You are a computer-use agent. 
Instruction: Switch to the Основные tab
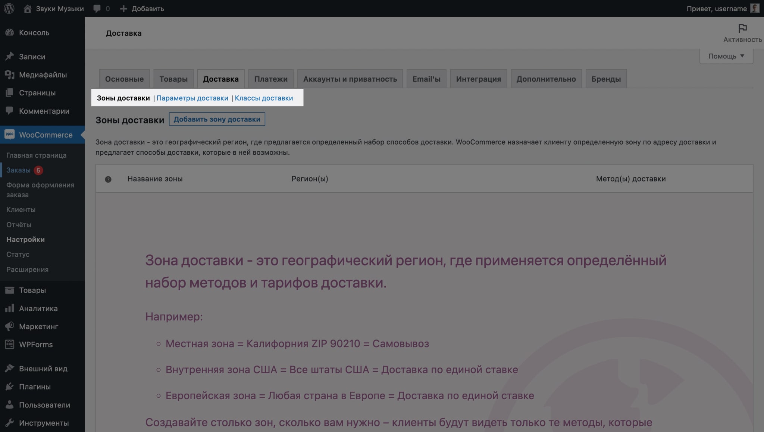pyautogui.click(x=124, y=79)
